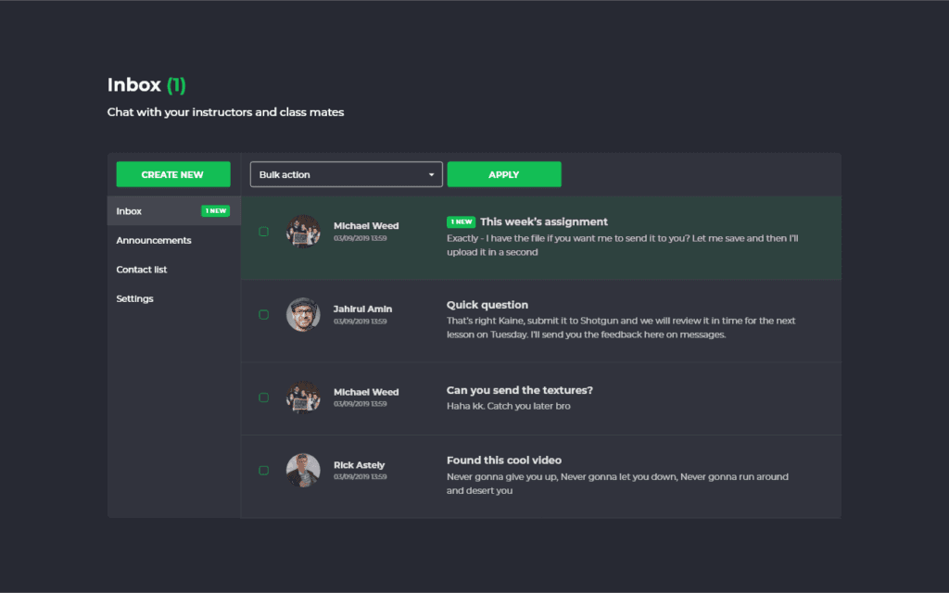The image size is (949, 593).
Task: Open Can you send the textures thread
Action: (519, 390)
